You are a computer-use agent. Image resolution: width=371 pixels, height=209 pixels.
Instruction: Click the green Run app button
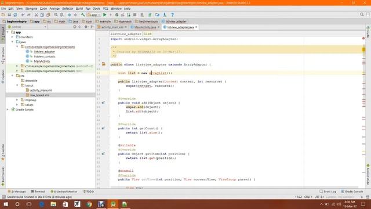tap(105, 15)
